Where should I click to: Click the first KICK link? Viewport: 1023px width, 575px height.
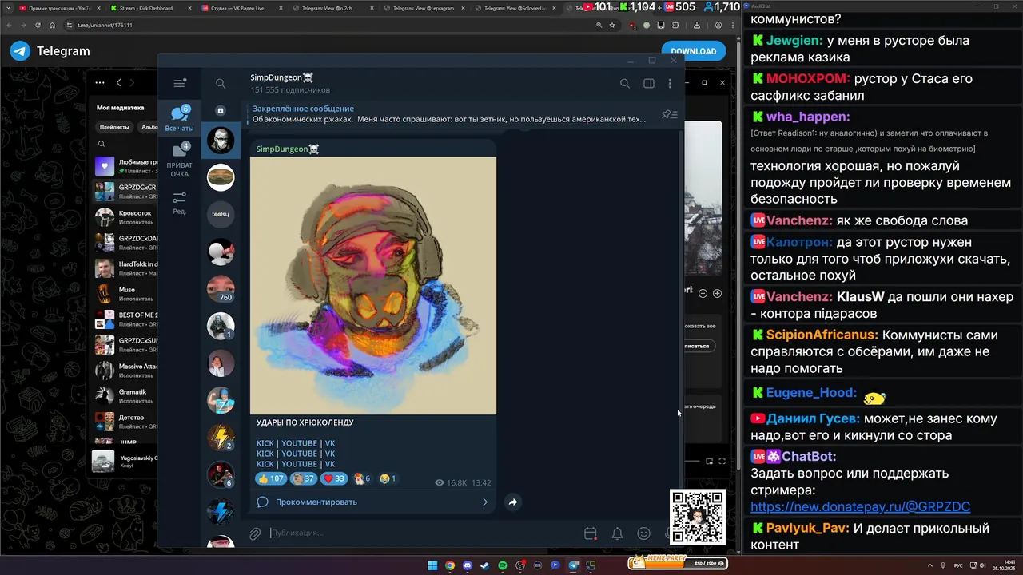[x=265, y=443]
